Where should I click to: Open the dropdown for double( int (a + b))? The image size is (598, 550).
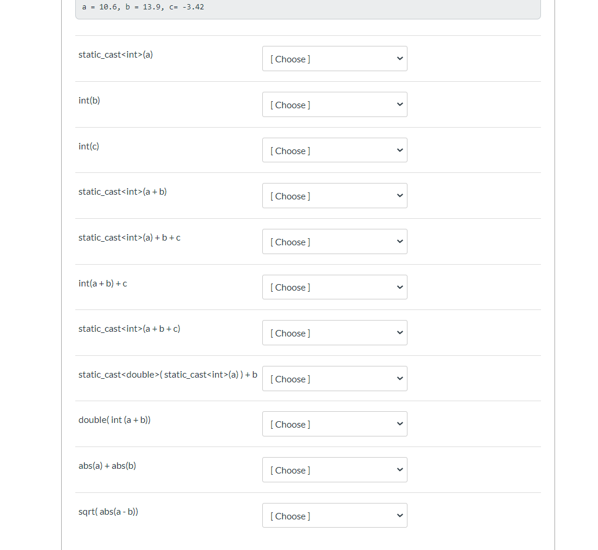coord(335,424)
